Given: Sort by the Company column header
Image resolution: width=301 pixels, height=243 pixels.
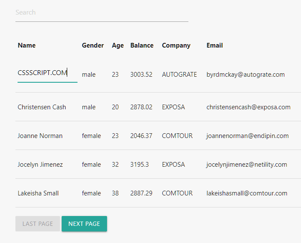Looking at the screenshot, I should 176,45.
